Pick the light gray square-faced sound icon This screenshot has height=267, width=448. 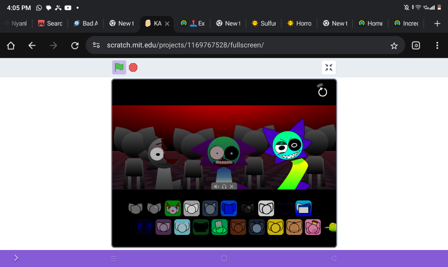coord(192,209)
